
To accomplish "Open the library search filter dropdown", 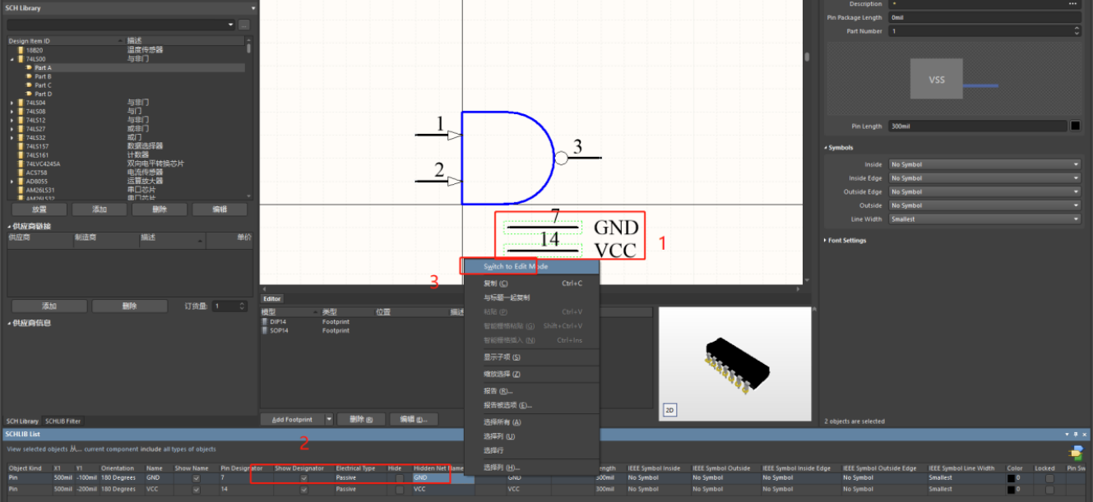I will tap(230, 25).
